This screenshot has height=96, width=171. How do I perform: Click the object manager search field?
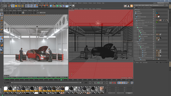point(152,8)
